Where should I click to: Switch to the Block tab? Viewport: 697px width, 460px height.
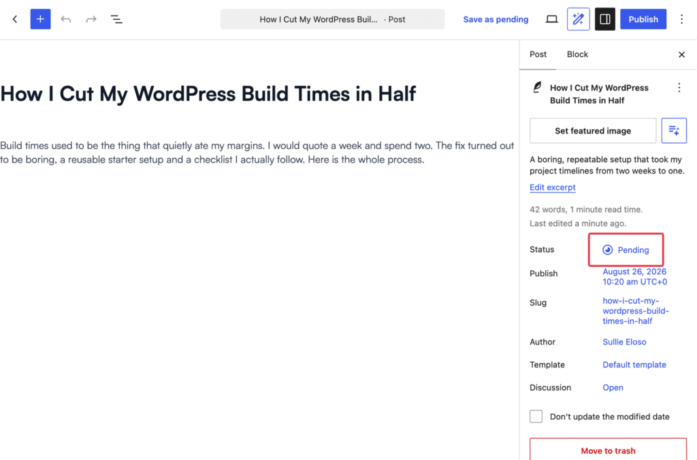coord(577,54)
